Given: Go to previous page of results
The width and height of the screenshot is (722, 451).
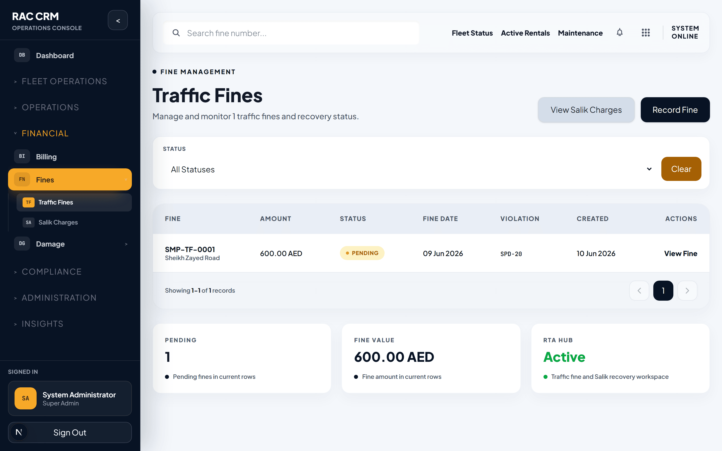Looking at the screenshot, I should tap(639, 291).
